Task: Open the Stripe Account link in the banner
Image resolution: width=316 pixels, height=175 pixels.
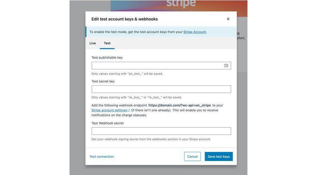Action: 194,32
